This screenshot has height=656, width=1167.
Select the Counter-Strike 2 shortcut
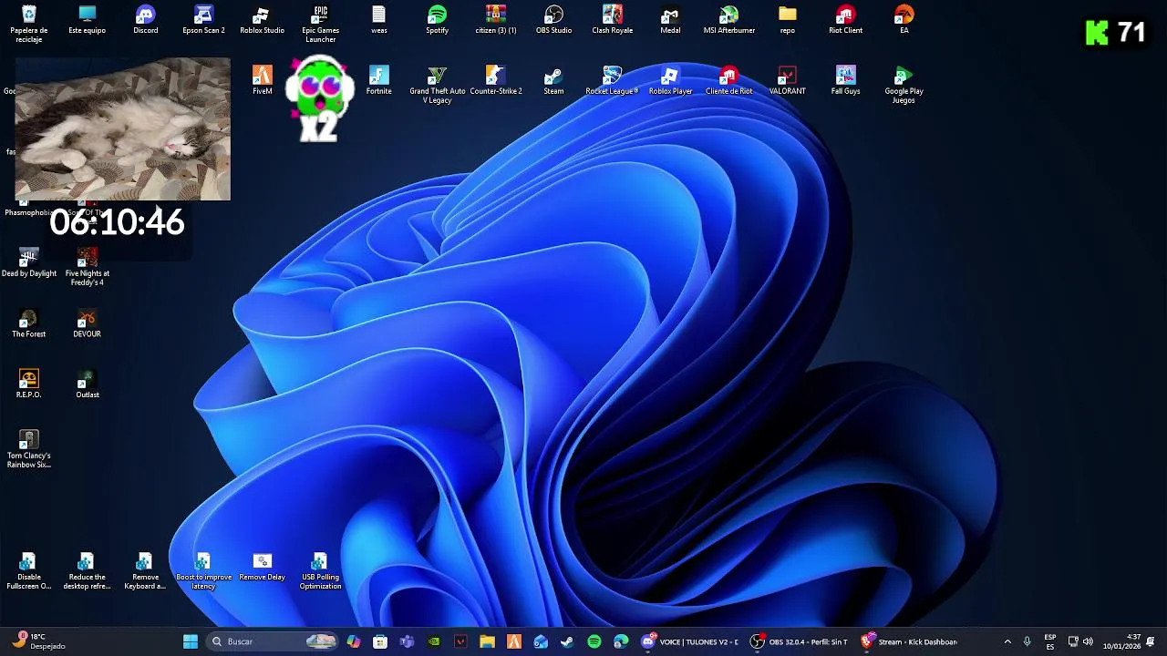[495, 80]
